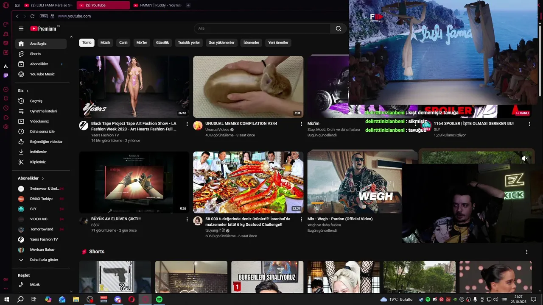Open GX Control speedometer icon
The width and height of the screenshot is (543, 305).
pos(6,24)
